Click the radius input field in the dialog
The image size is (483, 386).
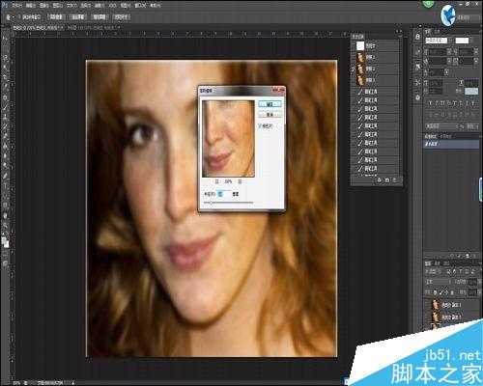click(x=223, y=194)
